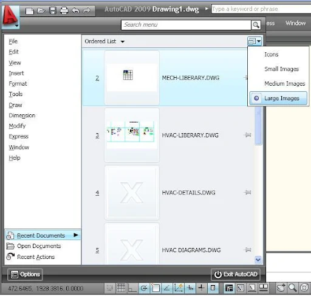Toggle Grid Display in status bar
311x296 pixels.
point(121,288)
